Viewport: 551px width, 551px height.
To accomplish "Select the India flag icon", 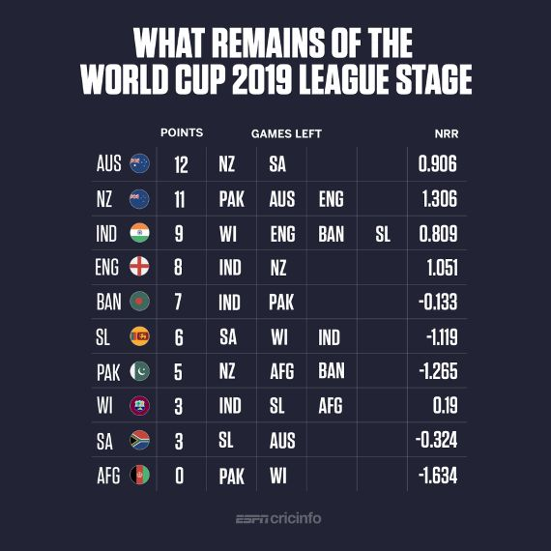I will click(x=139, y=233).
